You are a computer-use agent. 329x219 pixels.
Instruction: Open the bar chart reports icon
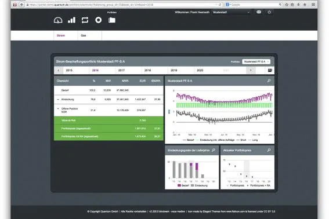[x=71, y=20]
